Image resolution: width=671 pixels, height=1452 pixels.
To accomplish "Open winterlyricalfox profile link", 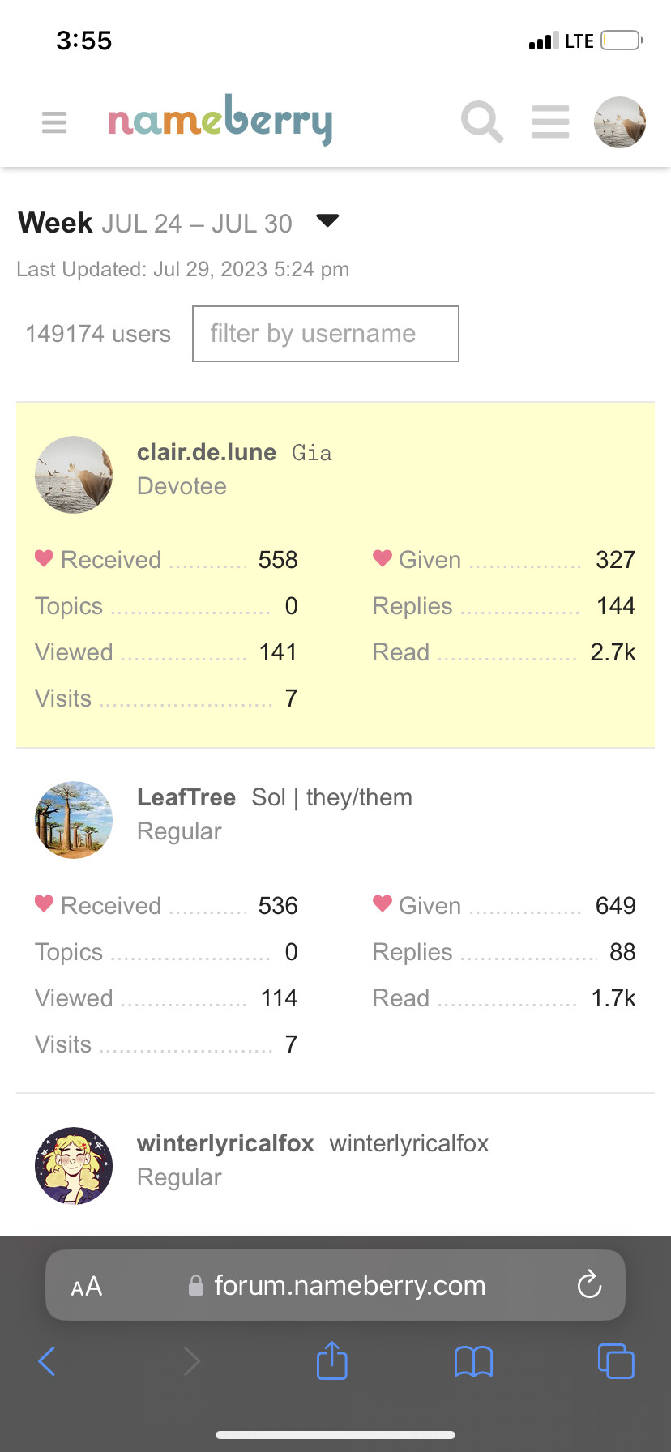I will click(x=225, y=1143).
